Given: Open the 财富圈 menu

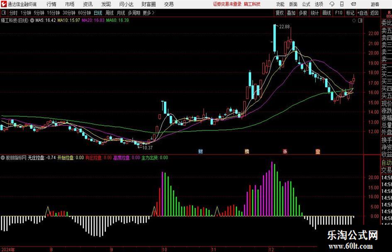Looking at the screenshot, I should (x=149, y=4).
